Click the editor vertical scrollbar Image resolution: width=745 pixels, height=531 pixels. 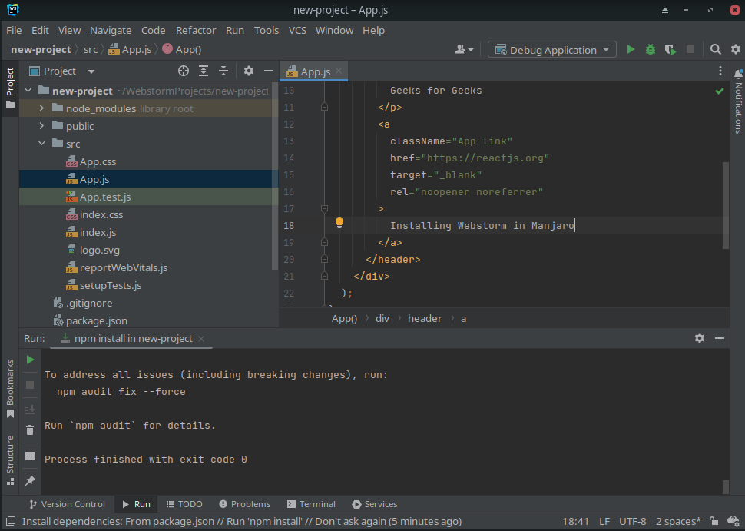click(x=726, y=205)
